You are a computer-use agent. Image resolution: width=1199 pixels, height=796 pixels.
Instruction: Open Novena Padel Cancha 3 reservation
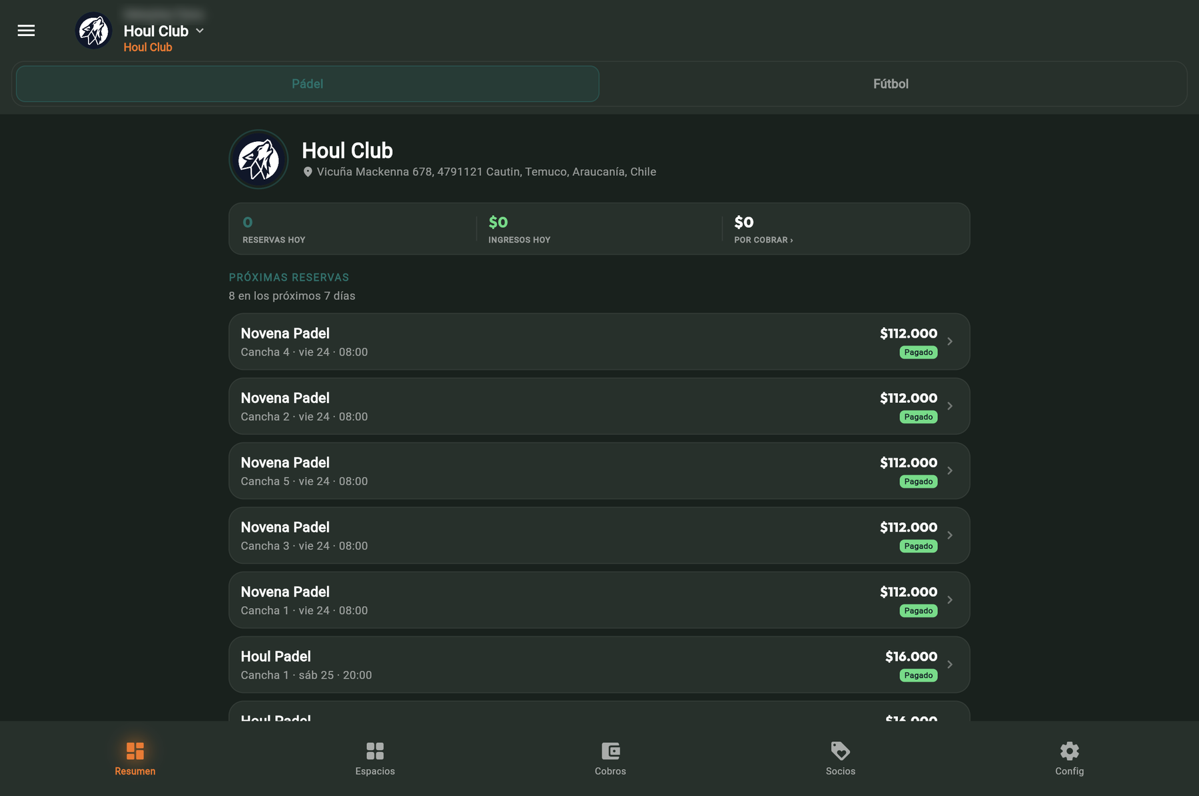tap(599, 536)
